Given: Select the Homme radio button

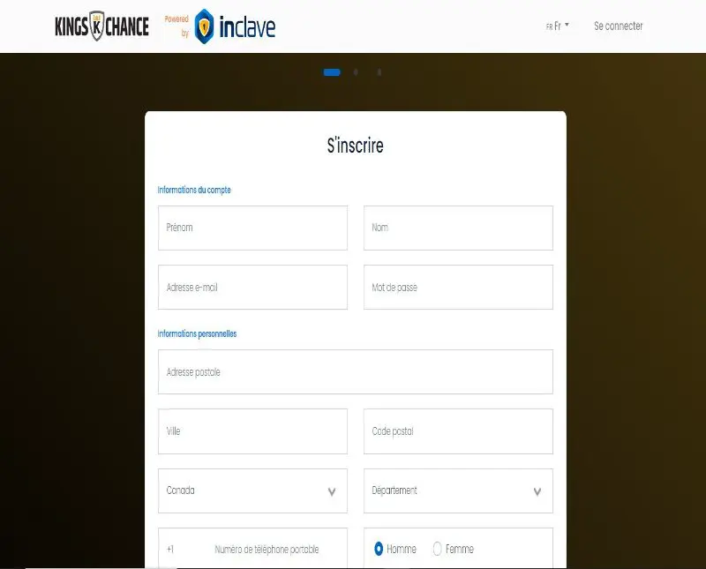Looking at the screenshot, I should coord(379,549).
